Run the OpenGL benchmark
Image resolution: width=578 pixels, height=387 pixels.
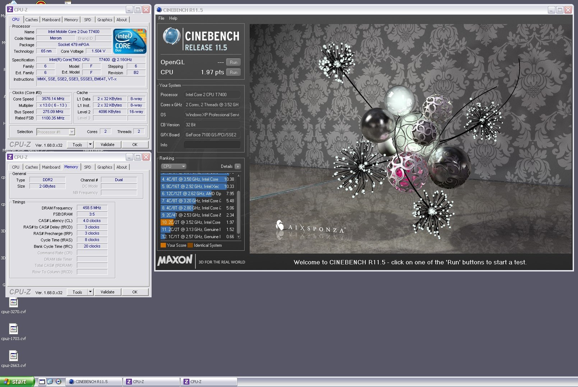coord(233,62)
